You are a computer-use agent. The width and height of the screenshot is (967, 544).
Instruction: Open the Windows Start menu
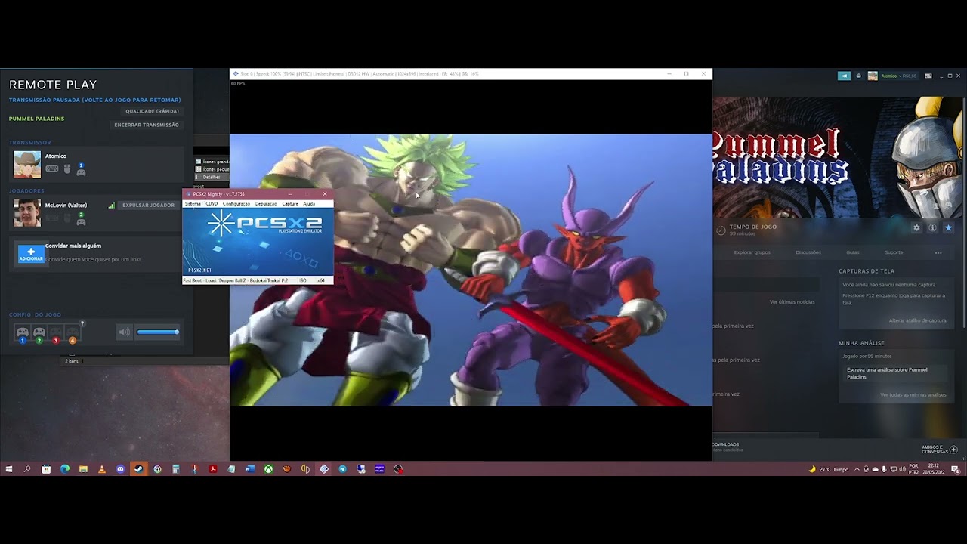(9, 469)
